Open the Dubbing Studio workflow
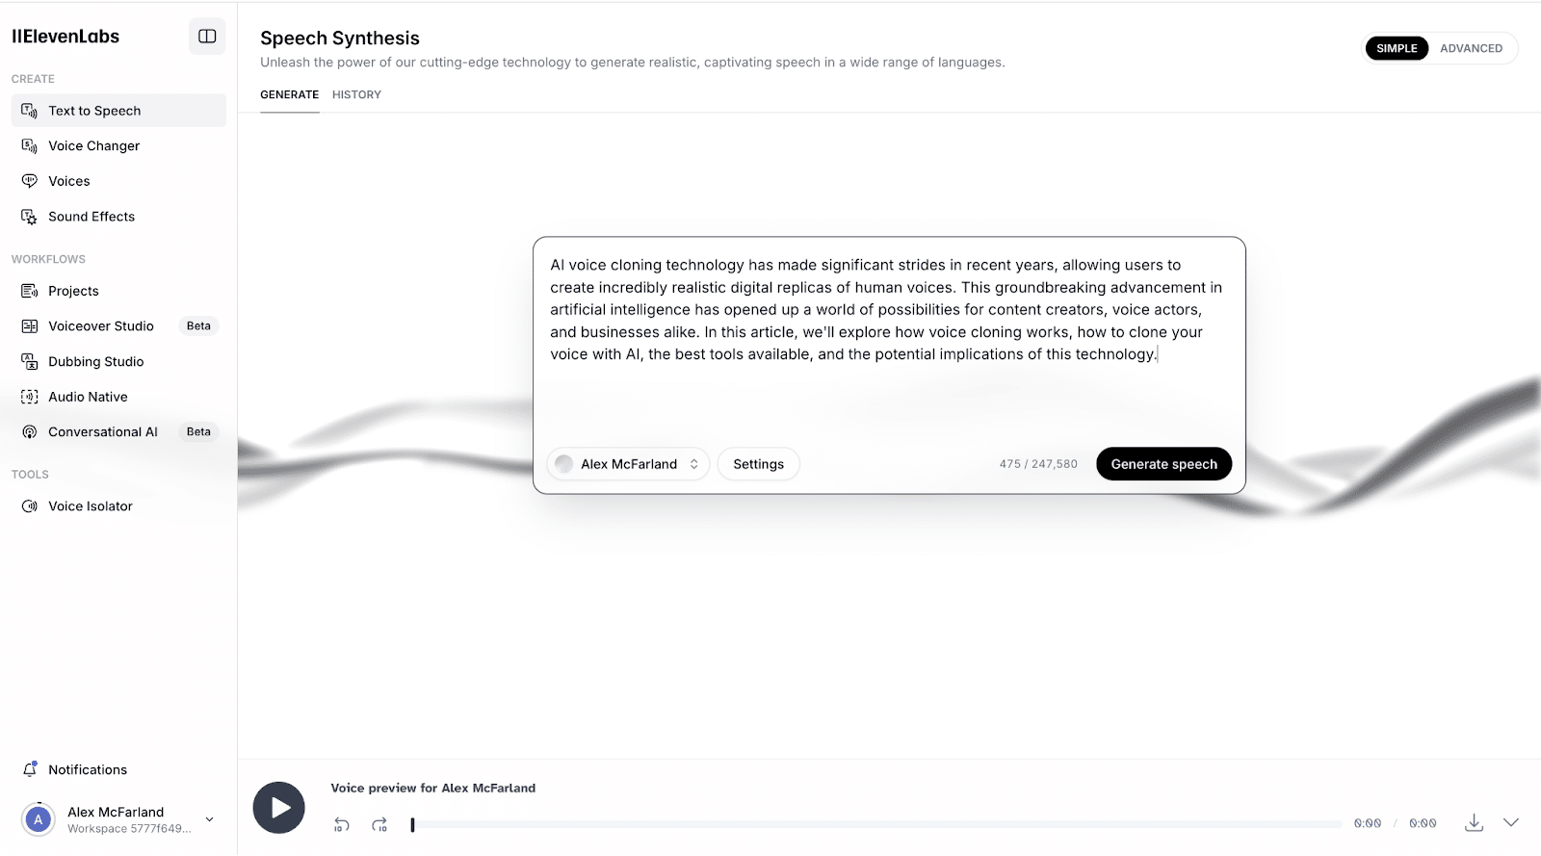 tap(95, 362)
